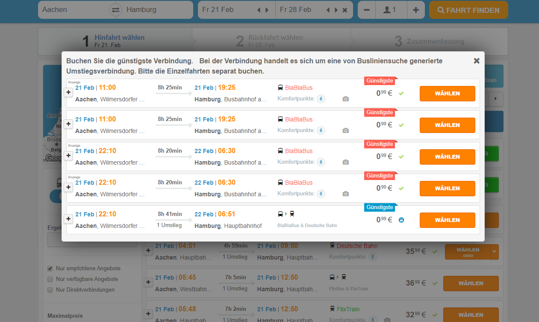Decrease passenger count with minus button

tap(366, 10)
